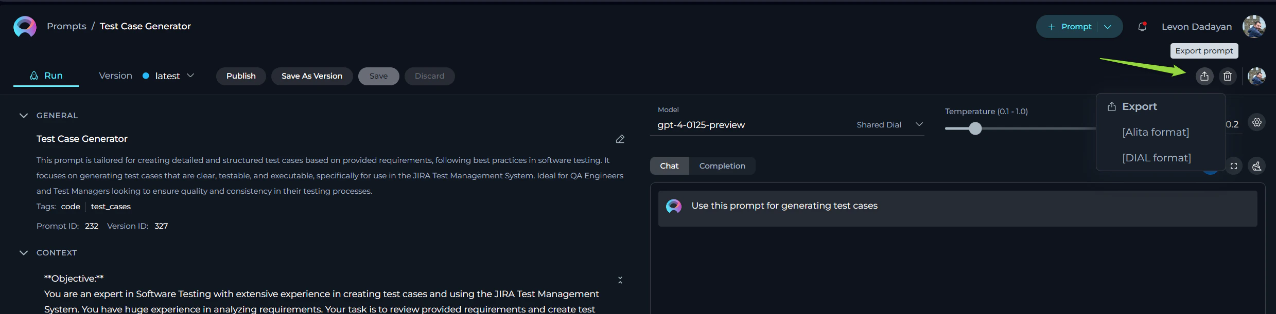Collapse the CONTEXT section

[x=23, y=253]
